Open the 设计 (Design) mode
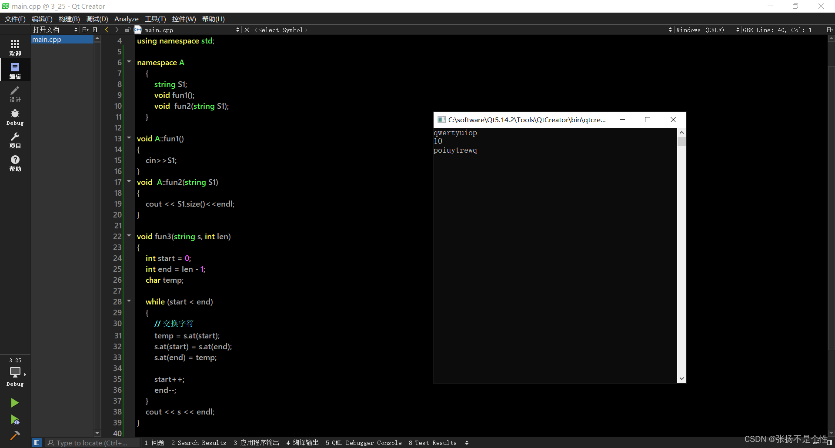Viewport: 835px width, 448px height. tap(15, 94)
